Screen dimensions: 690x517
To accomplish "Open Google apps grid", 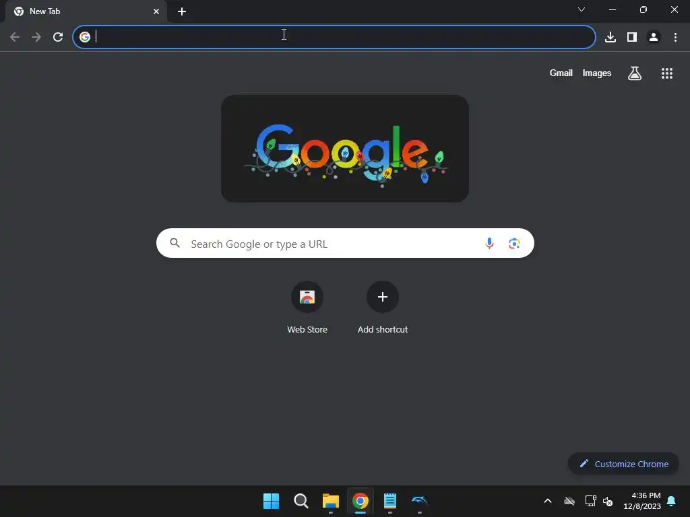I will [x=666, y=73].
